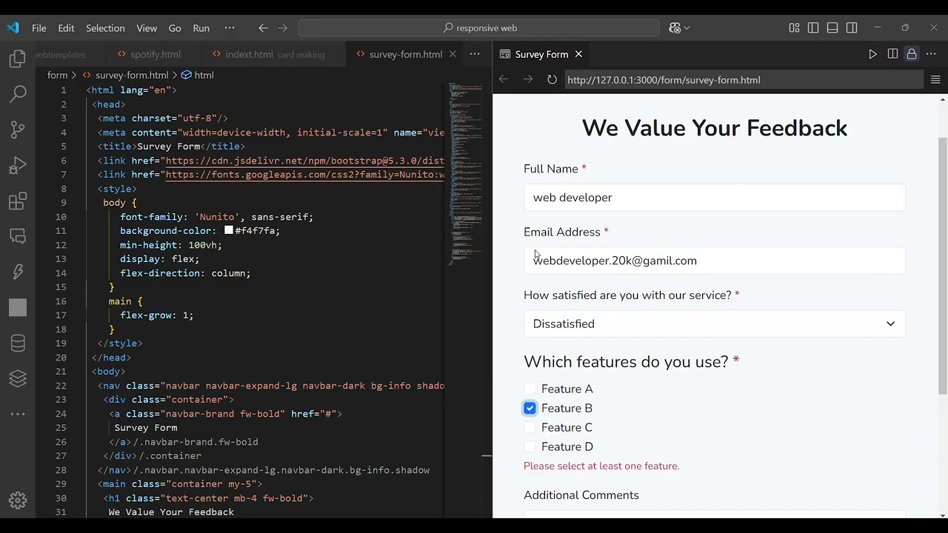Reload the Survey Form preview page
This screenshot has height=533, width=948.
point(552,80)
